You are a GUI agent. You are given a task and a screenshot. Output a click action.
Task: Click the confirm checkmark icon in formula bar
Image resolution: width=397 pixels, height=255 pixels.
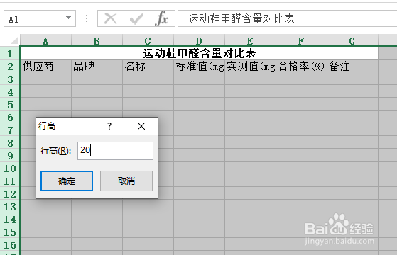136,18
